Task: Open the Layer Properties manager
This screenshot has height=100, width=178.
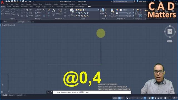Action: tap(71, 13)
